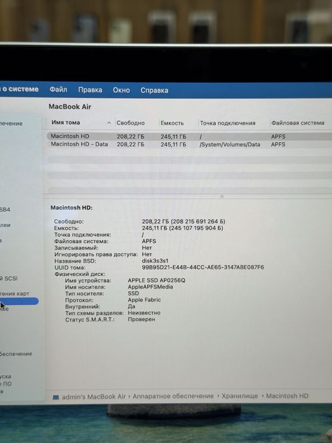The width and height of the screenshot is (332, 443).
Task: Click the Macintosh HD: details heading
Action: 71,208
